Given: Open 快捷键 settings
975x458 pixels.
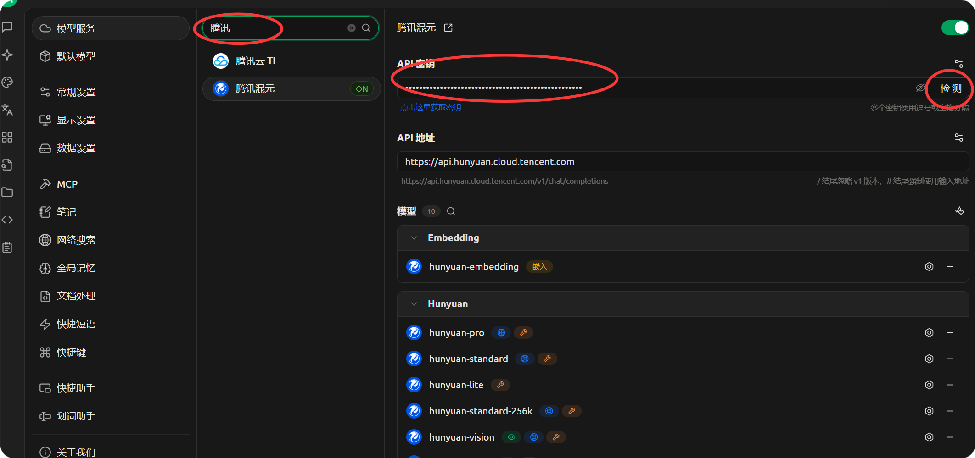Looking at the screenshot, I should pyautogui.click(x=111, y=353).
